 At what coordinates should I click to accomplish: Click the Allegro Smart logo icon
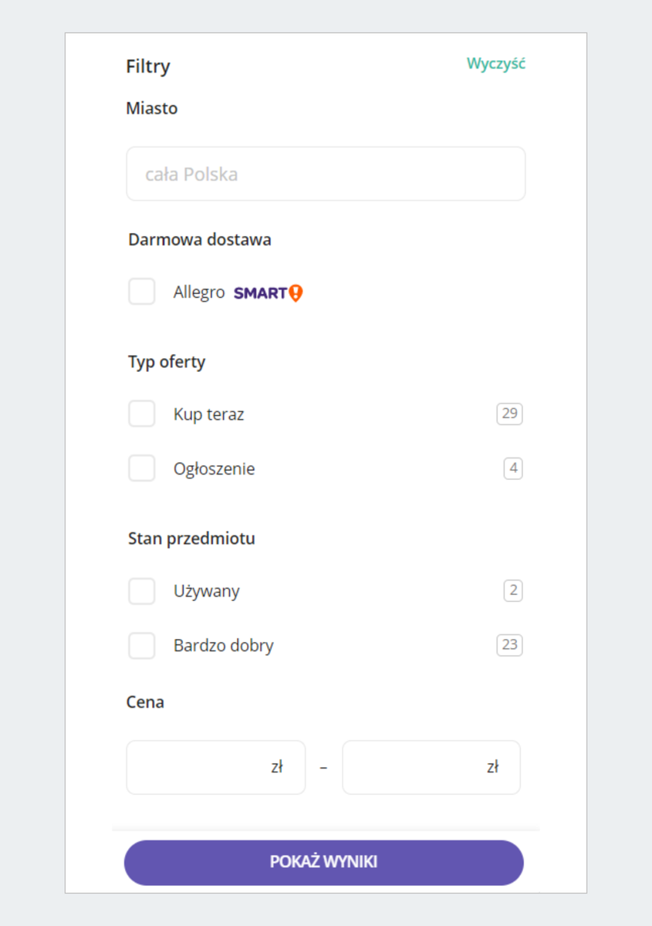pyautogui.click(x=268, y=292)
